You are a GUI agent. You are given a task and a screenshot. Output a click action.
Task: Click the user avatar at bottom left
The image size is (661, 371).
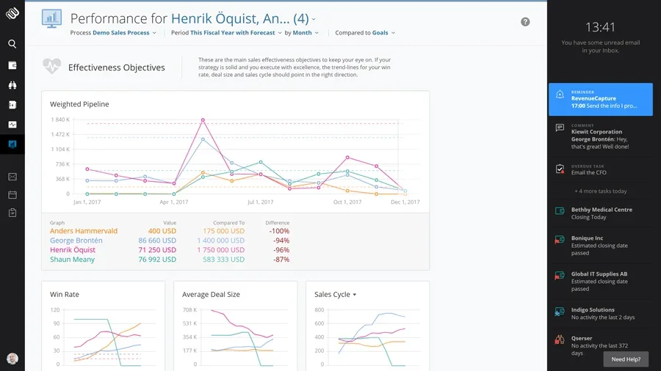(x=12, y=359)
